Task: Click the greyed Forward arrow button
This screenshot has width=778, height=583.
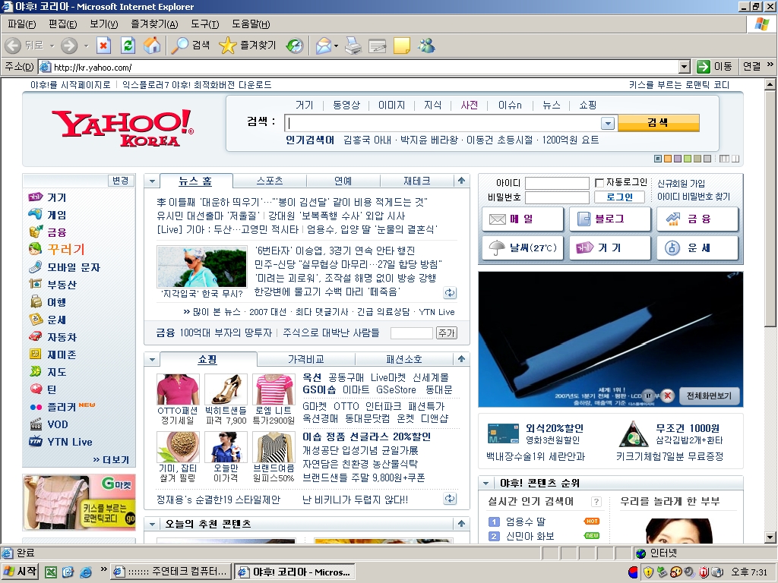Action: [69, 46]
